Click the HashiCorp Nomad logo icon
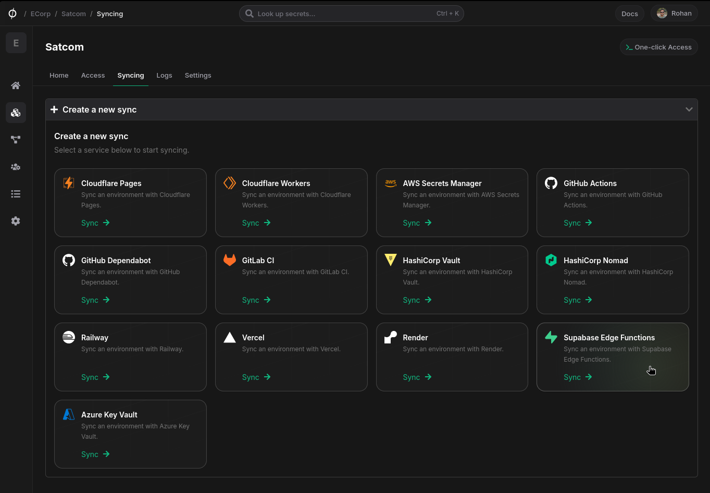This screenshot has width=710, height=493. (x=551, y=260)
